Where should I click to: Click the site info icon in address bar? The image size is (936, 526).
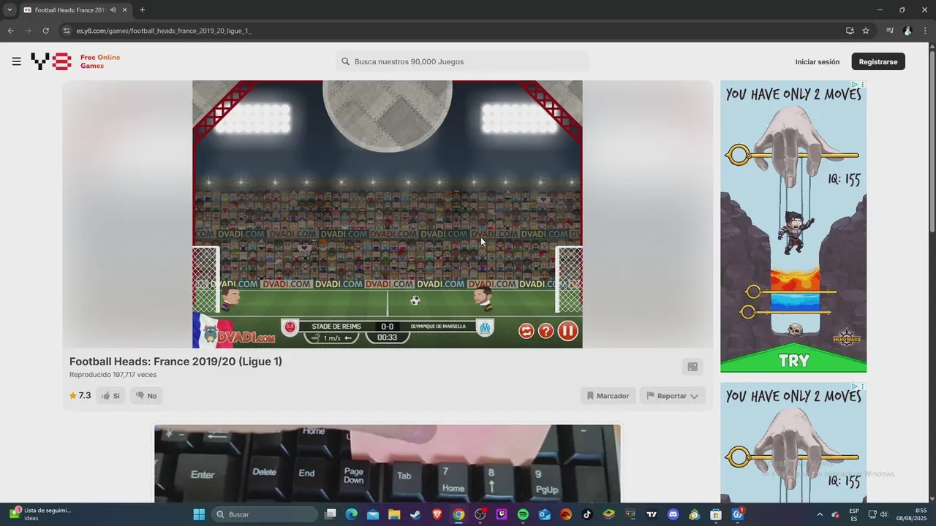coord(67,31)
